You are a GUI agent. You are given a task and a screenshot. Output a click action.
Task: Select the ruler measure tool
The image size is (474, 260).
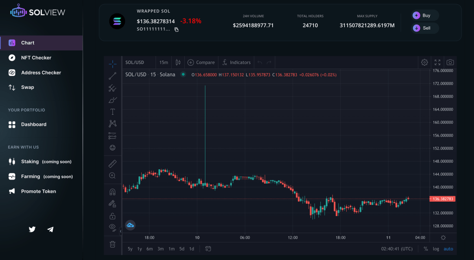pos(112,164)
